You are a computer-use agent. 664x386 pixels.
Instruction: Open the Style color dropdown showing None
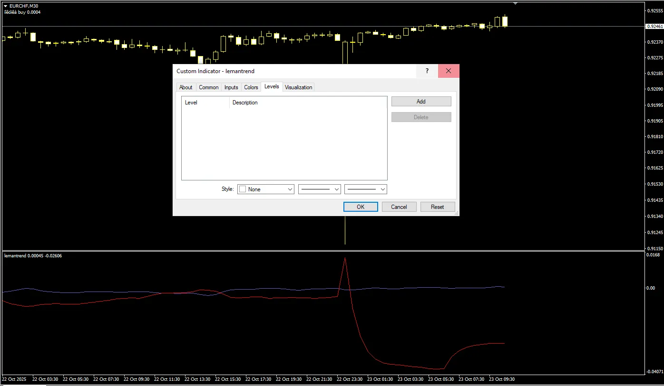coord(266,189)
